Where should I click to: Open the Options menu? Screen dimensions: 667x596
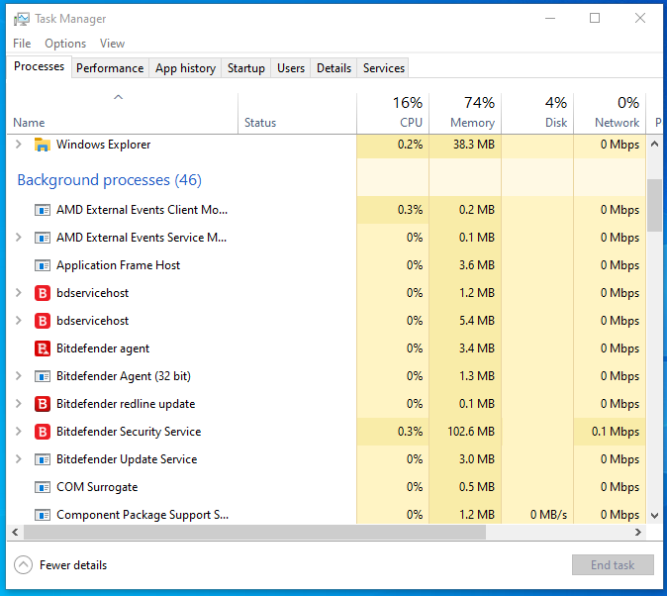(x=65, y=44)
